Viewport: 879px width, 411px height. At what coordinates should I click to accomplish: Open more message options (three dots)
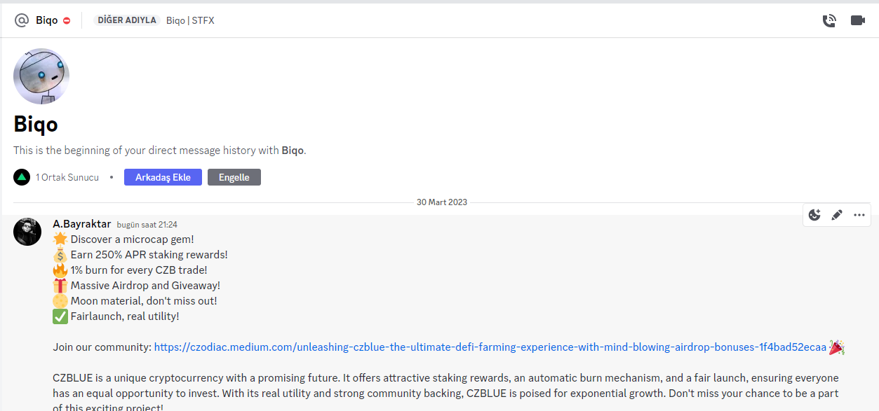tap(859, 215)
